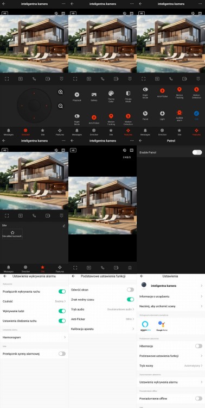205x408 pixels.
Task: Open the Google Home integration icon
Action: pyautogui.click(x=161, y=326)
